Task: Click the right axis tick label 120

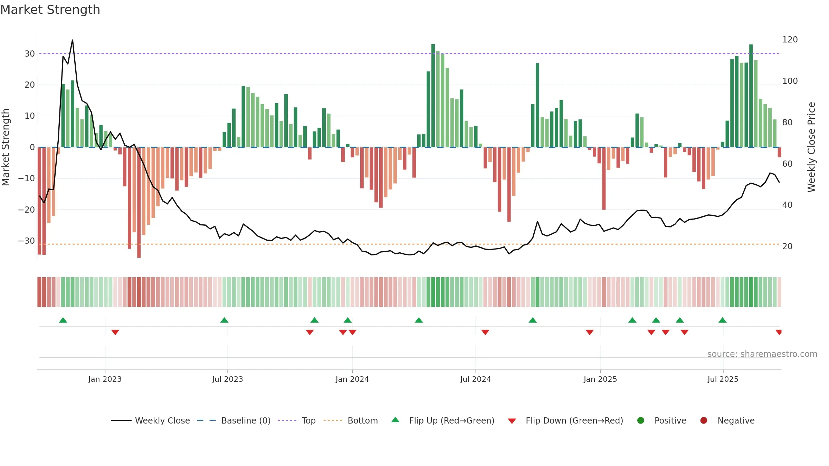Action: tap(790, 40)
